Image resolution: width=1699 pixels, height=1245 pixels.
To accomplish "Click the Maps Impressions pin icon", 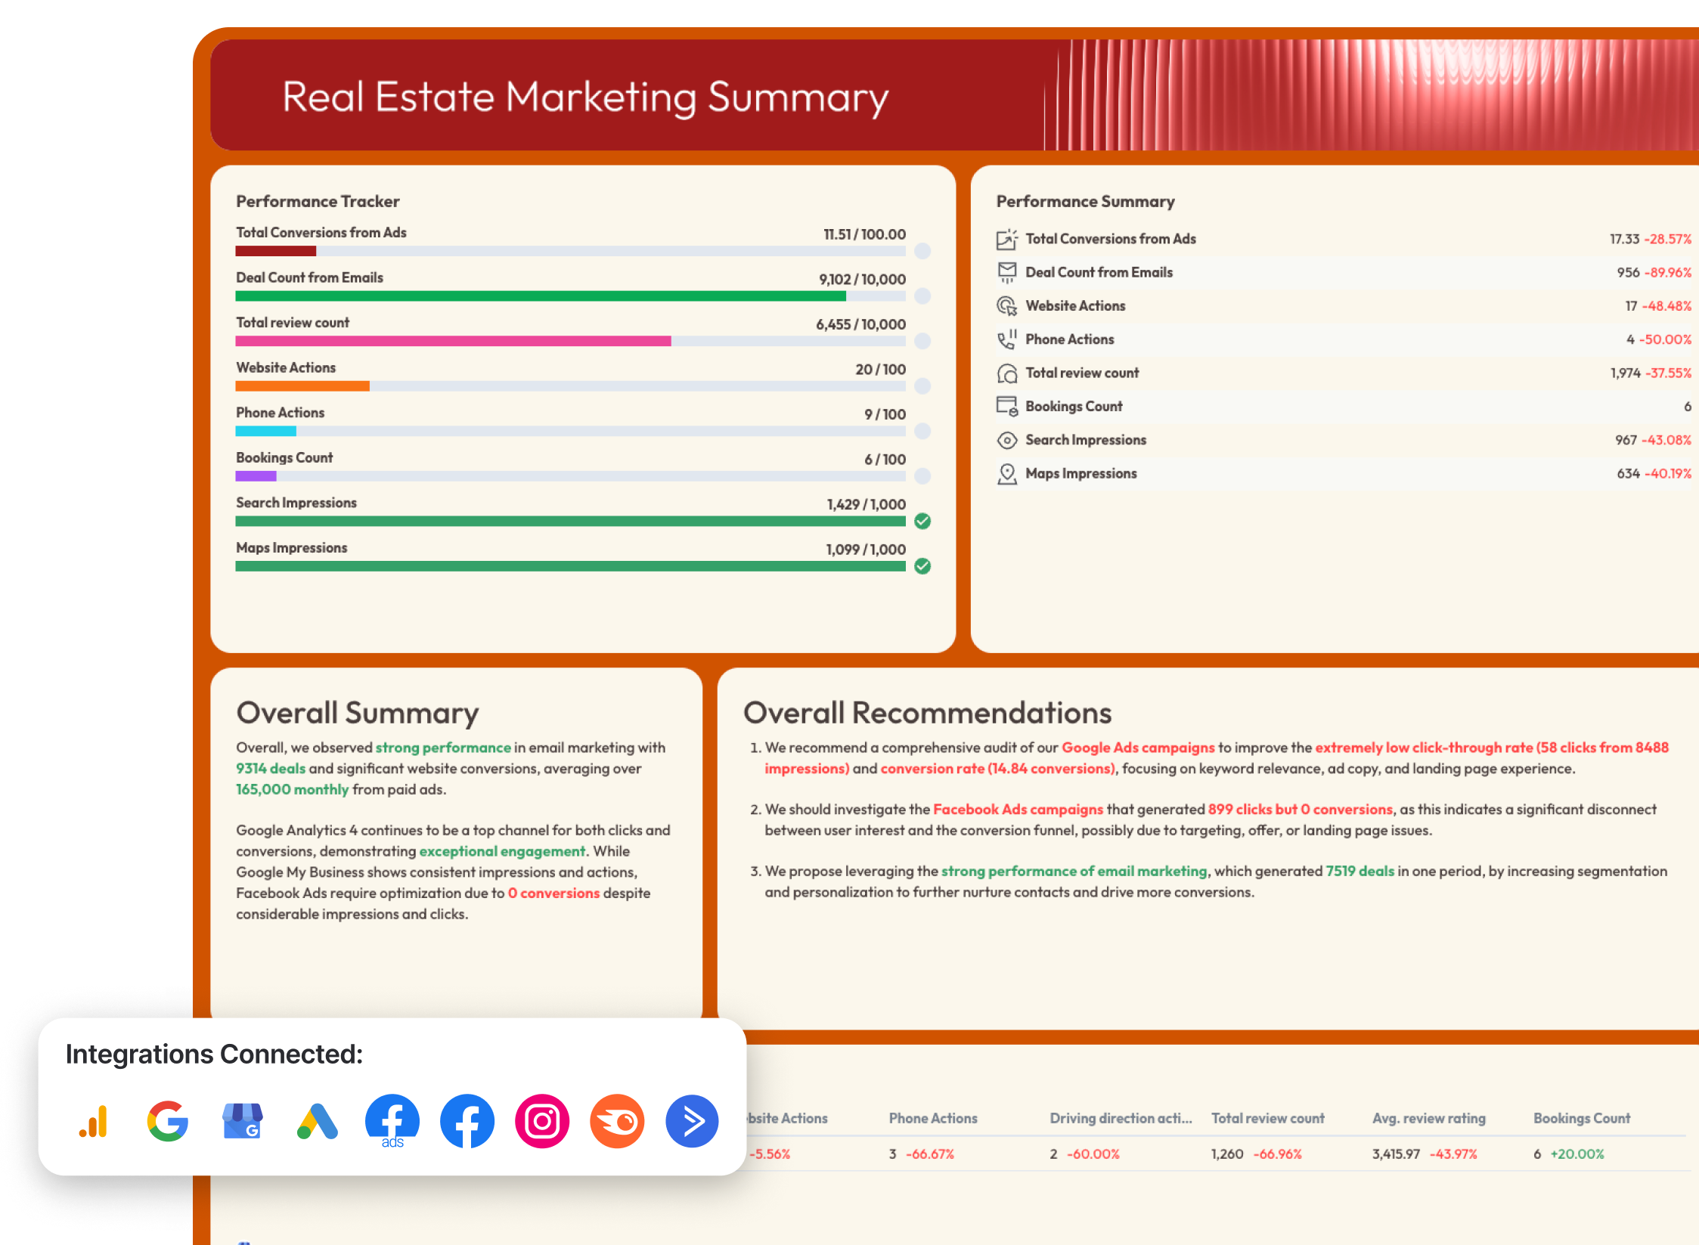I will pyautogui.click(x=1006, y=473).
